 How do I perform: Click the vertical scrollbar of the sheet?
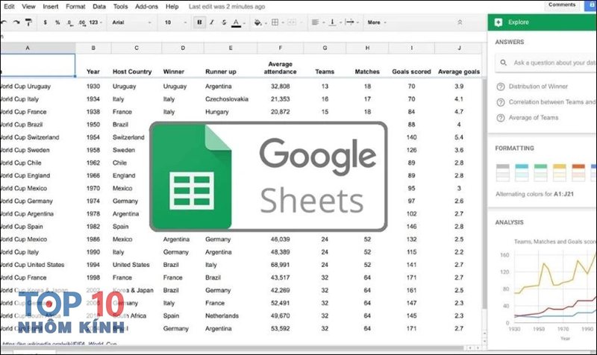tap(484, 194)
